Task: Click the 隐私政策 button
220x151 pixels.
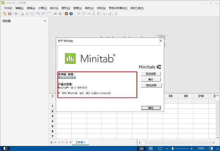Action: 151,85
